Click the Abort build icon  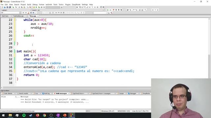(44, 7)
